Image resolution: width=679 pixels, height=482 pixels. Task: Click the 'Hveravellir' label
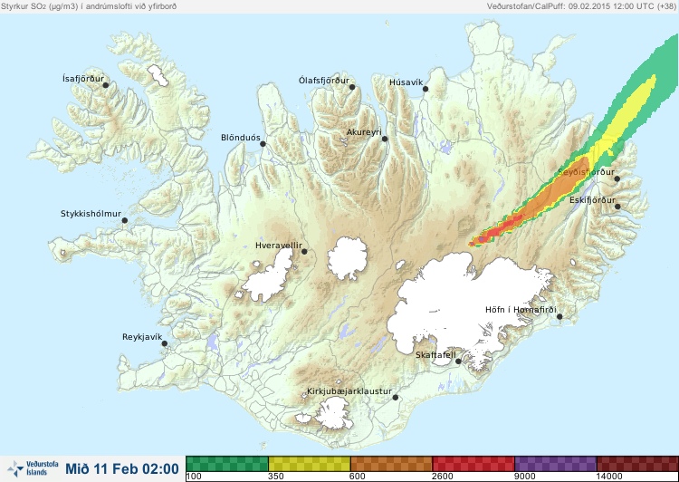point(279,246)
